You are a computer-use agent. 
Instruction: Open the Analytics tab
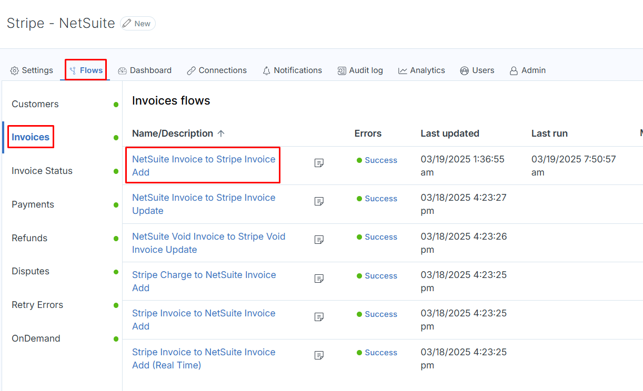[421, 70]
